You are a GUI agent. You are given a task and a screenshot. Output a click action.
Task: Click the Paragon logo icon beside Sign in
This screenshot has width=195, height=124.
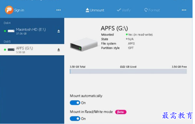tap(9, 10)
